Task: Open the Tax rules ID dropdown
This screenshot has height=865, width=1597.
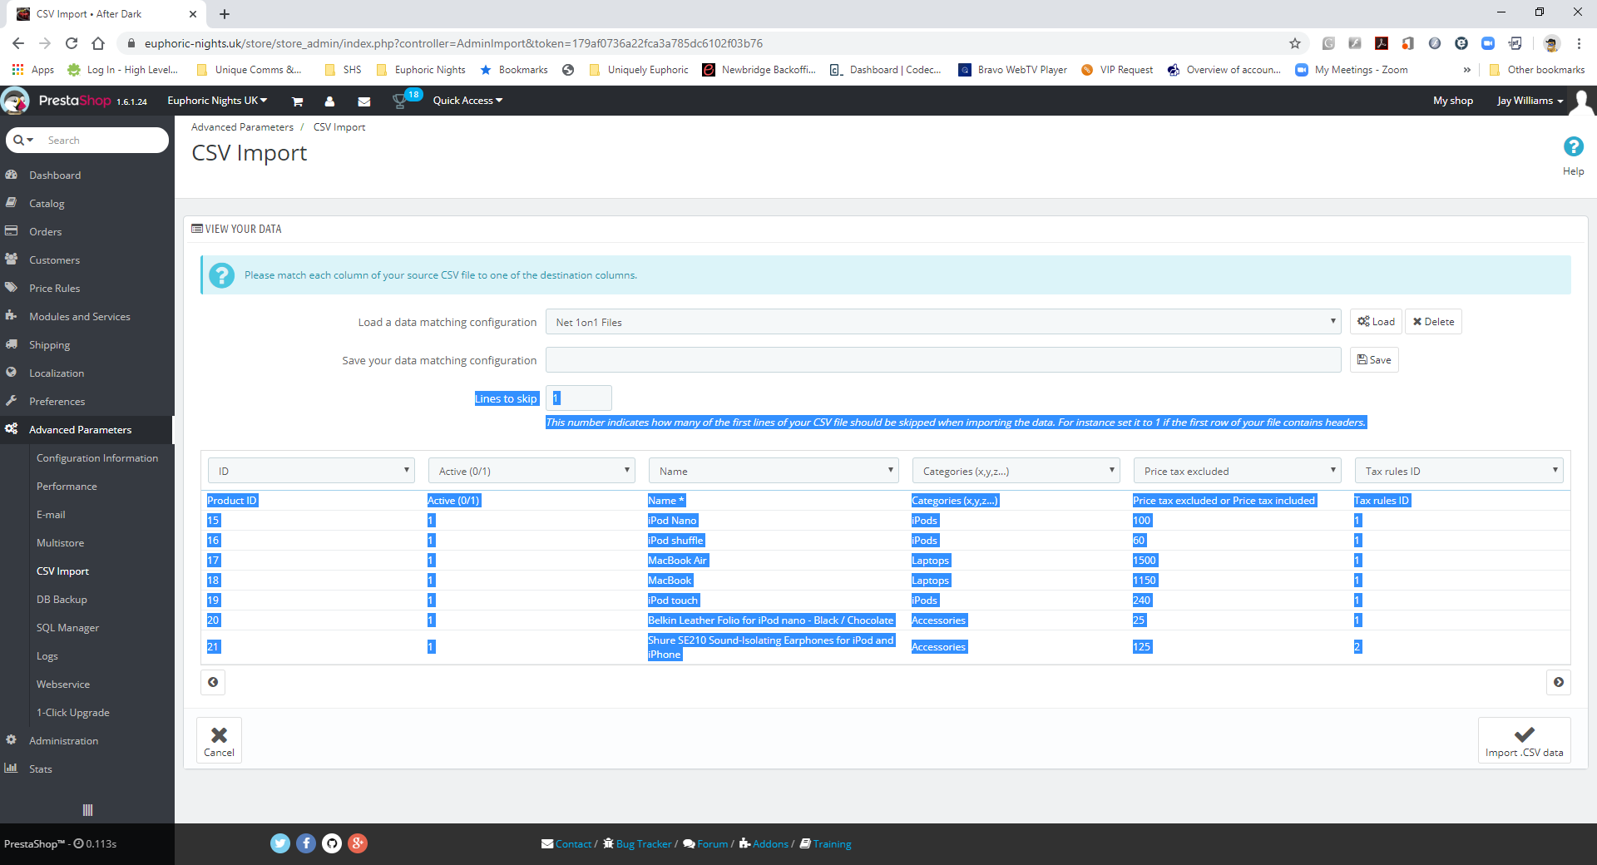Action: coord(1458,471)
